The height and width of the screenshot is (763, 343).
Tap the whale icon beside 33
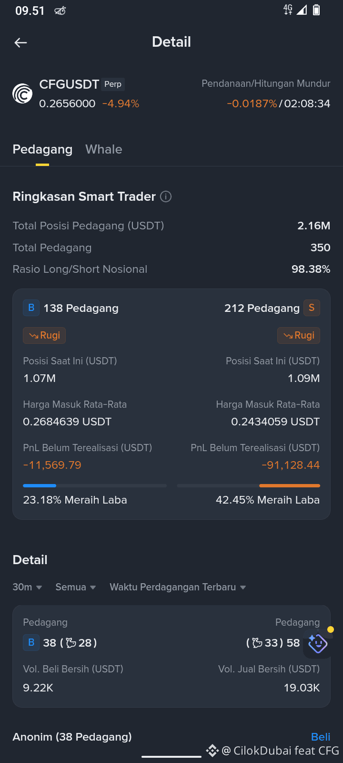click(257, 643)
